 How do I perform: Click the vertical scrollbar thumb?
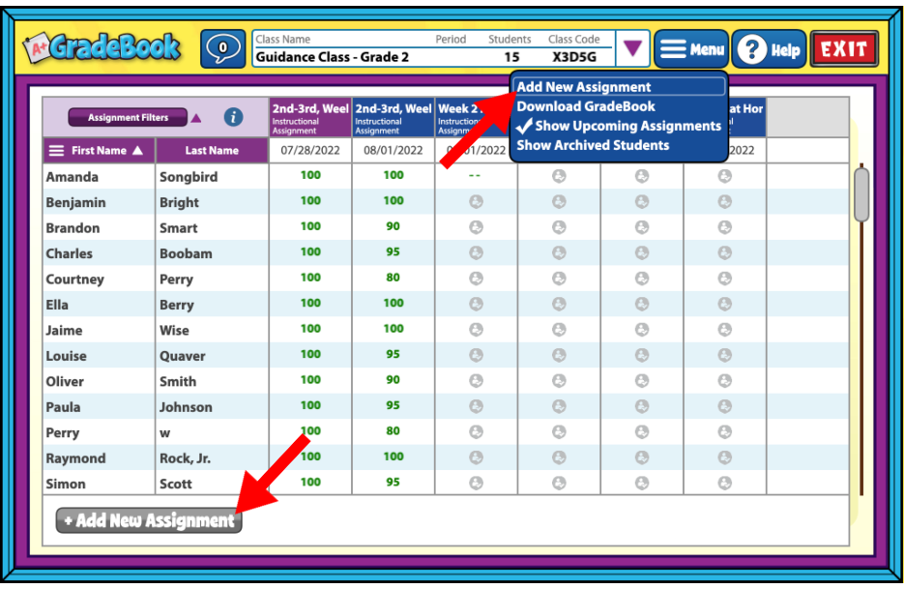point(861,195)
